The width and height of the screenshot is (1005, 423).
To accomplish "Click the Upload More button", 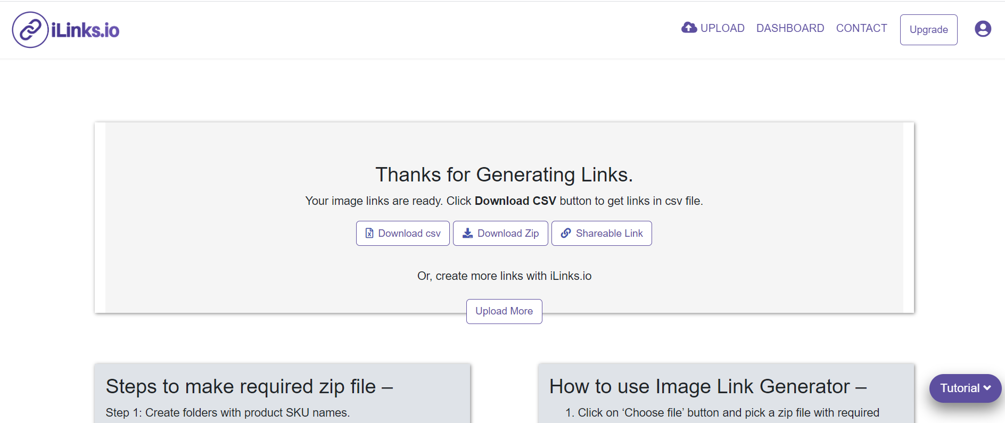I will coord(504,311).
